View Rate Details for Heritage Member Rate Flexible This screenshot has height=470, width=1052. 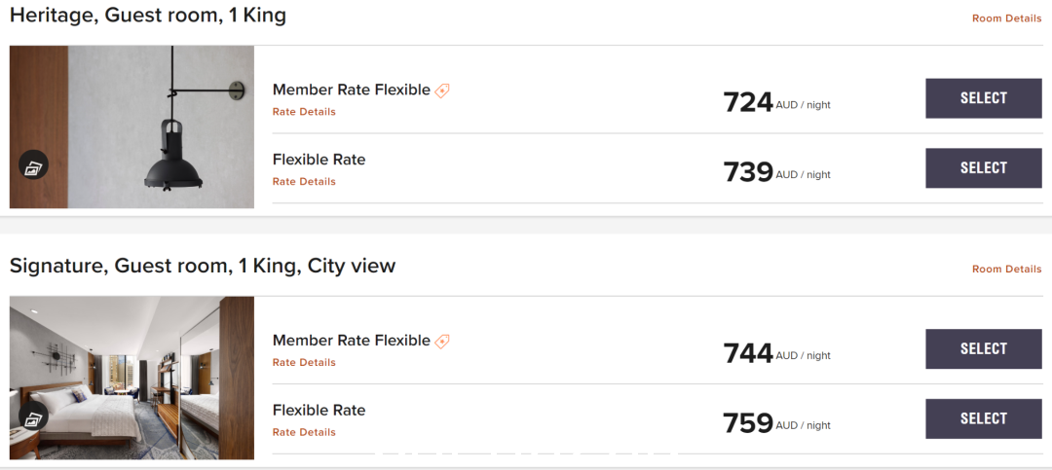[x=304, y=112]
